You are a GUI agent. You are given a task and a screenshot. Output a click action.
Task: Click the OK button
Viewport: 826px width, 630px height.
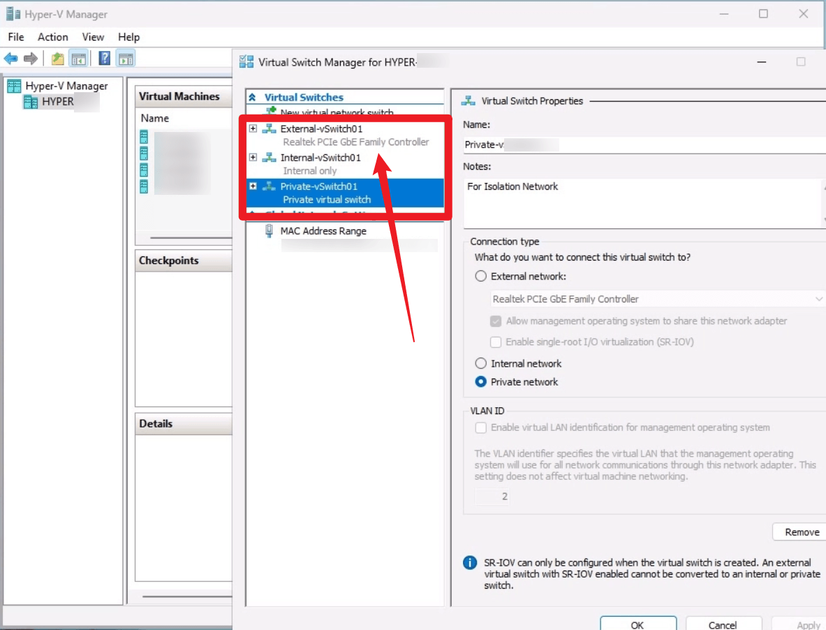(638, 624)
